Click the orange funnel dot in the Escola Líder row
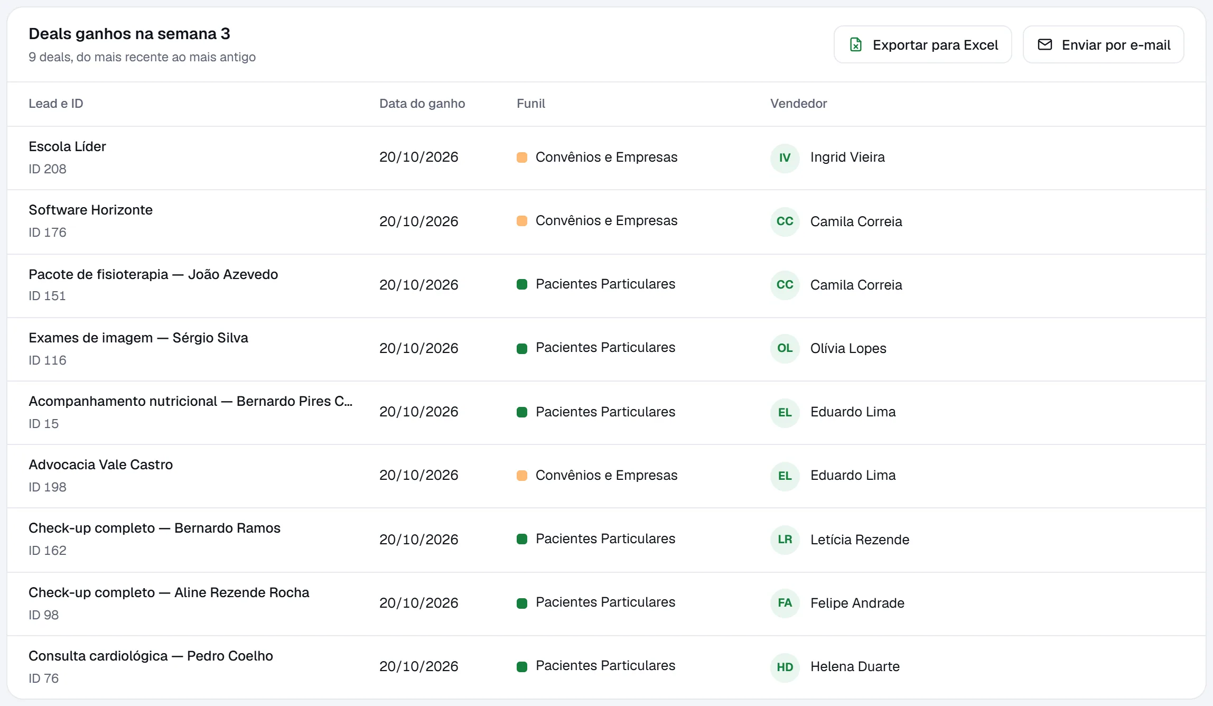 click(522, 157)
